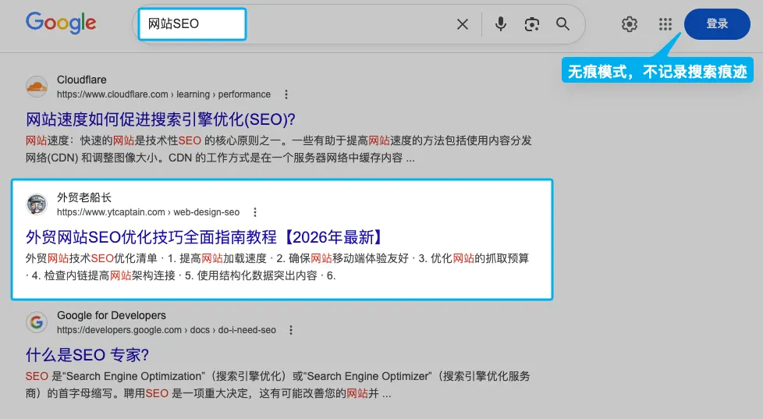Click the 外贸老船长 site avatar icon

tap(37, 204)
